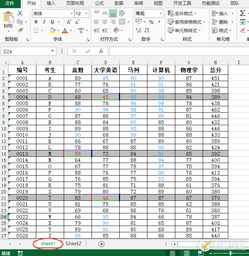Apply red font color A
The height and width of the screenshot is (256, 249).
tap(65, 30)
